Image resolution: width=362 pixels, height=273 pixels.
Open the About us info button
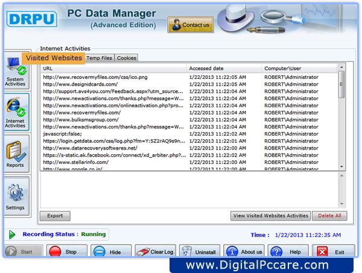[x=244, y=251]
